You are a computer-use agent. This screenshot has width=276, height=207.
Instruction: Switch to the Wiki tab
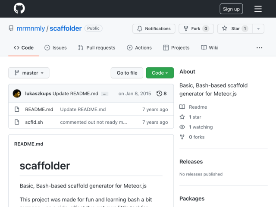[x=210, y=48]
